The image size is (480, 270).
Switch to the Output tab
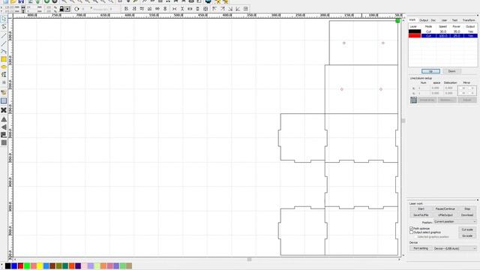tap(424, 20)
